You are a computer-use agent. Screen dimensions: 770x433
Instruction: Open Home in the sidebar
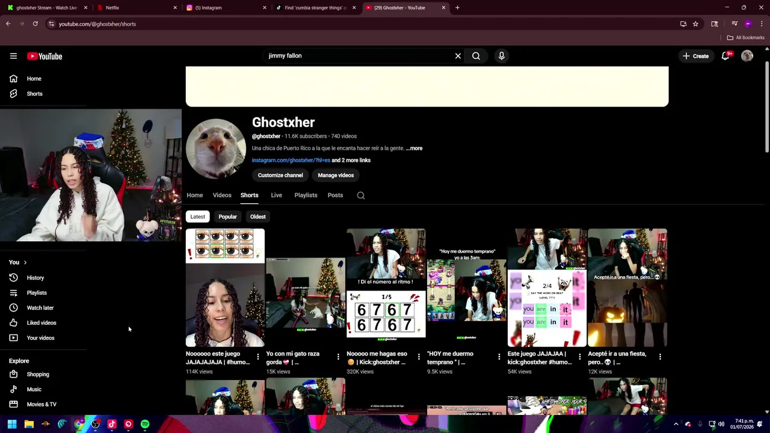pyautogui.click(x=34, y=79)
